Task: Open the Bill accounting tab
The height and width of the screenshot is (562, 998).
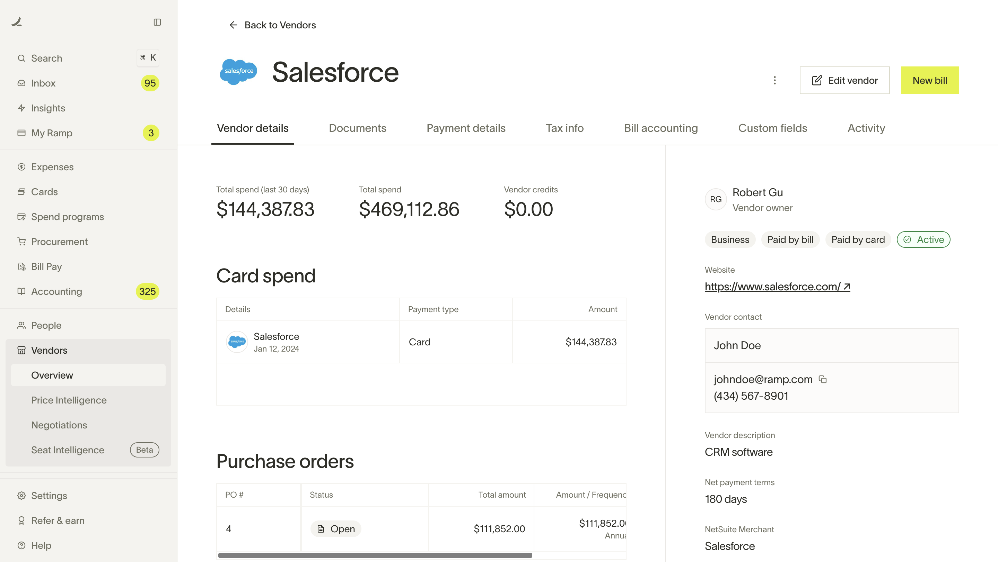Action: tap(660, 128)
